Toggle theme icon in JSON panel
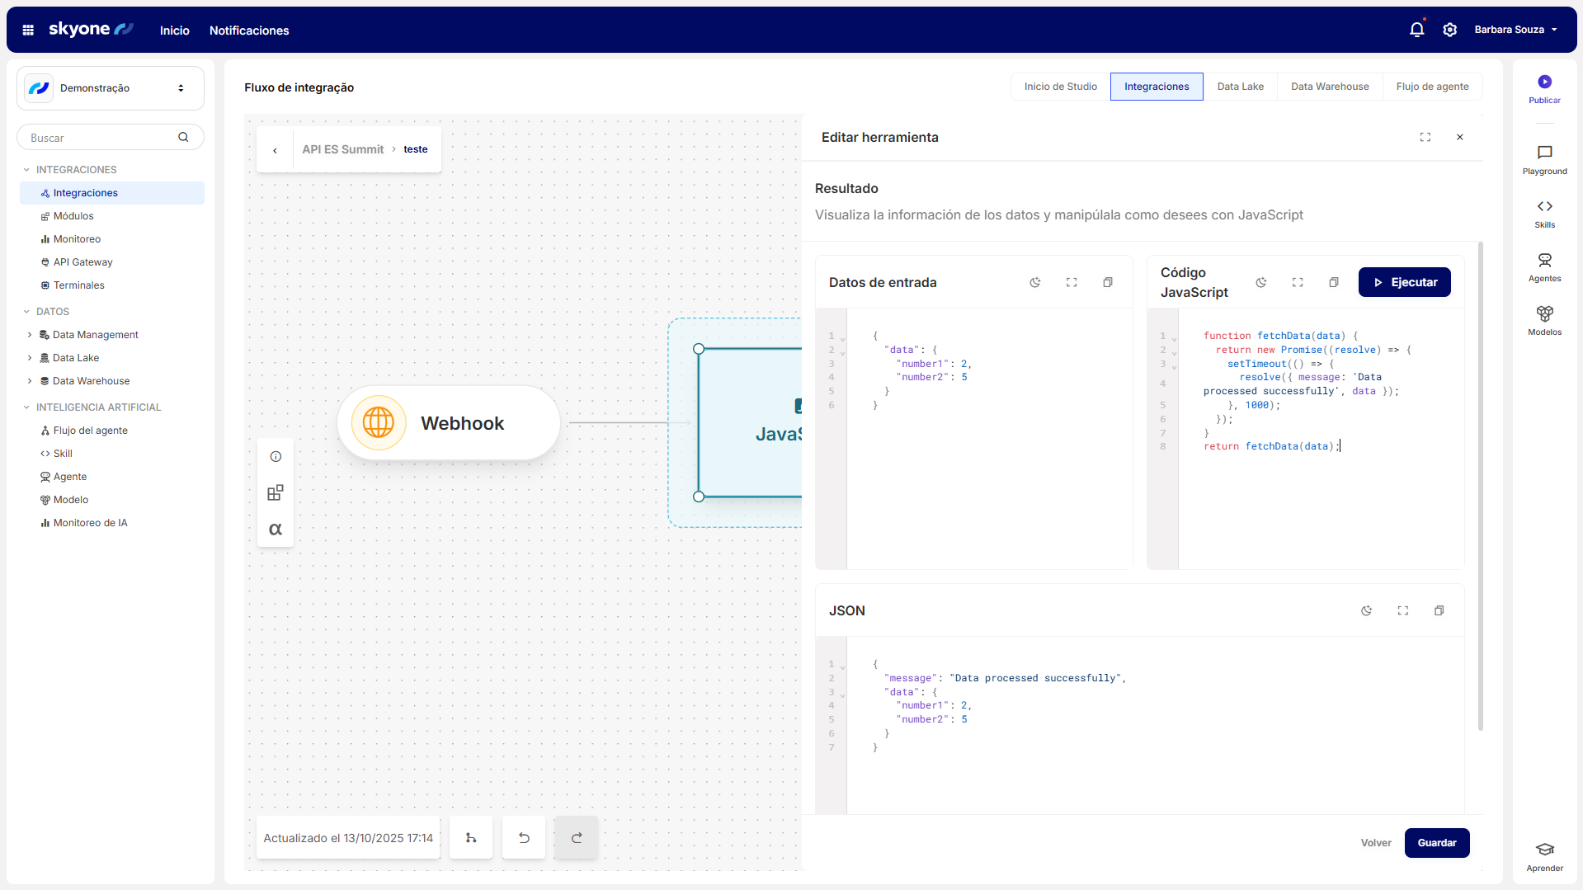1583x890 pixels. point(1367,610)
